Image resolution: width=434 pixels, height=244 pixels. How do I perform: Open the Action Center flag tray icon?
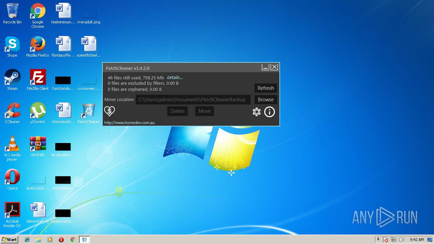point(386,240)
